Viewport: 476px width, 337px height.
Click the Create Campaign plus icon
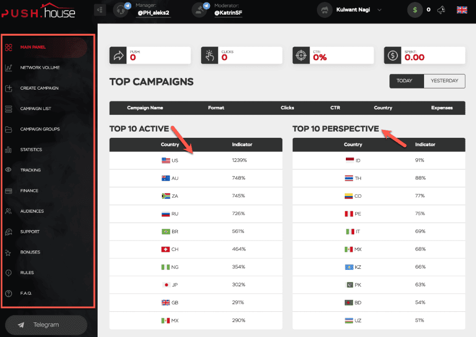pyautogui.click(x=8, y=88)
